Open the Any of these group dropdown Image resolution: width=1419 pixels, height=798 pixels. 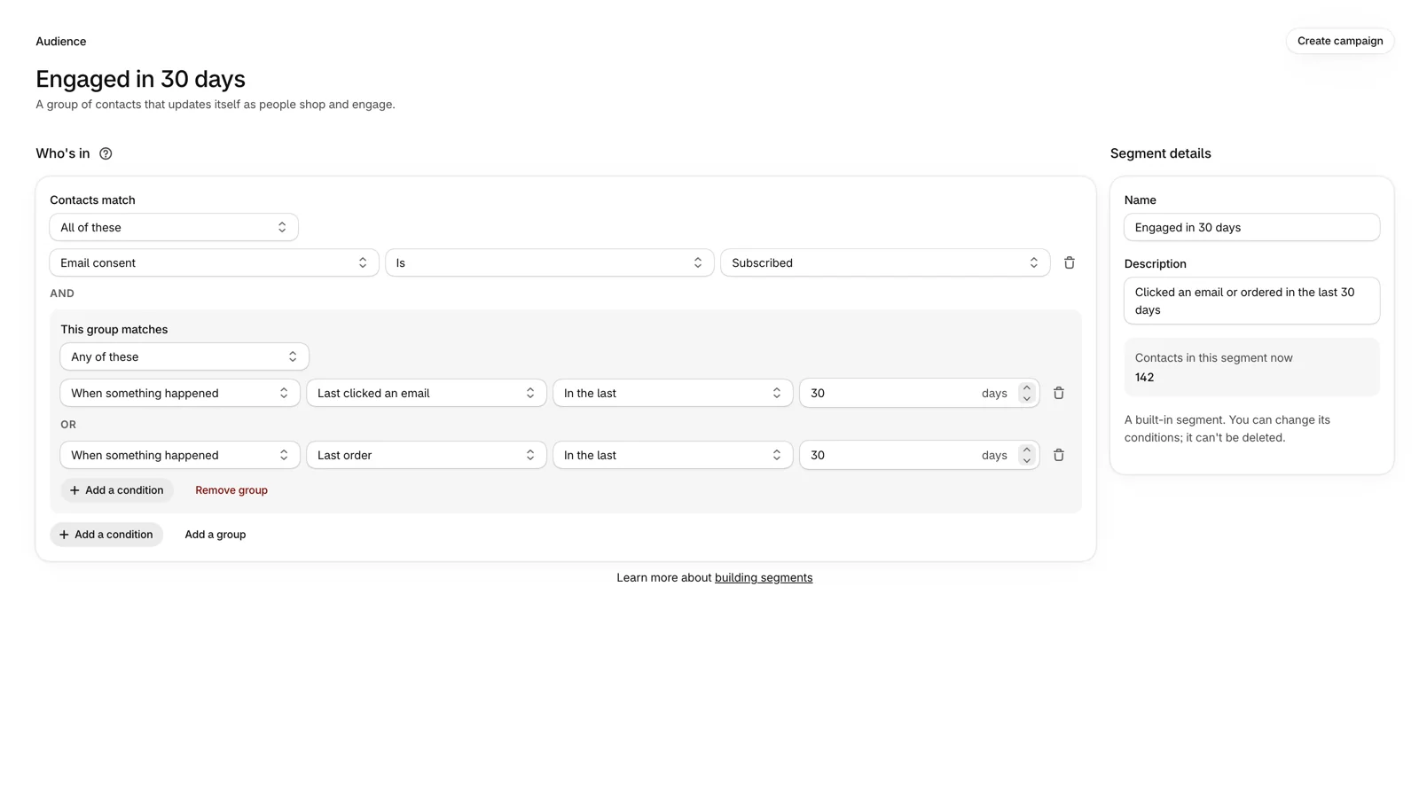click(x=184, y=356)
